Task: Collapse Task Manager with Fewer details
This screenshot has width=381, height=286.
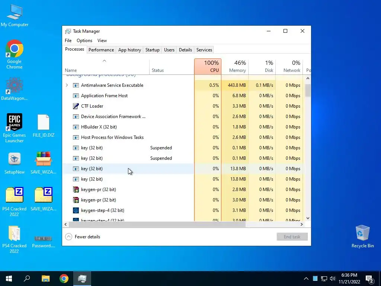Action: tap(83, 236)
